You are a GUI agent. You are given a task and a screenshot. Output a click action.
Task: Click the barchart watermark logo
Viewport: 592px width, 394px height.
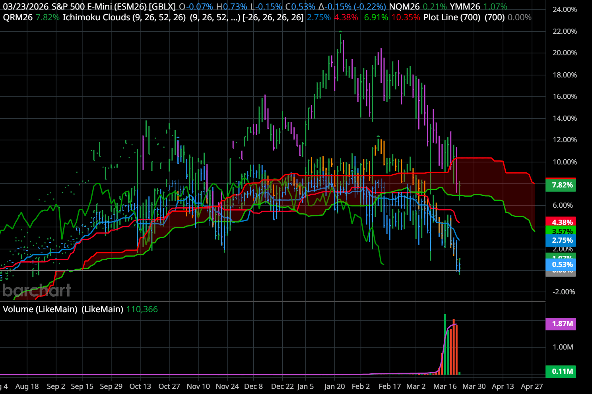click(37, 291)
